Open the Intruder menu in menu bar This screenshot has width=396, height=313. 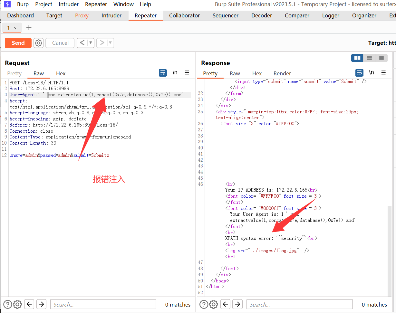click(69, 4)
